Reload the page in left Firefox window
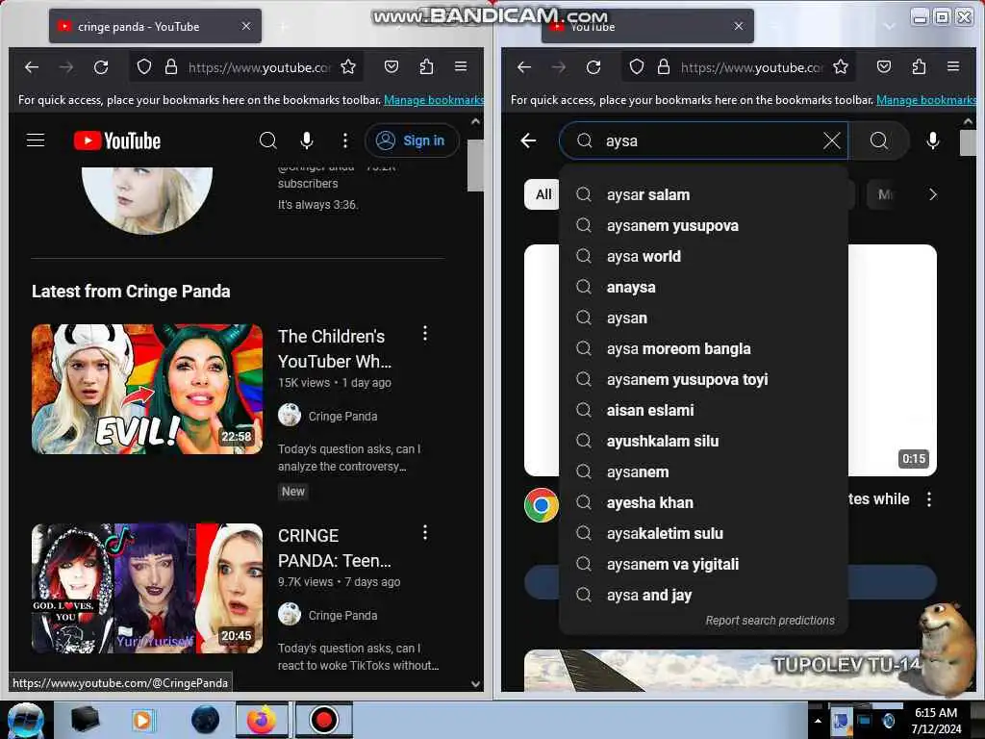Screen dimensions: 985x739 tap(101, 66)
